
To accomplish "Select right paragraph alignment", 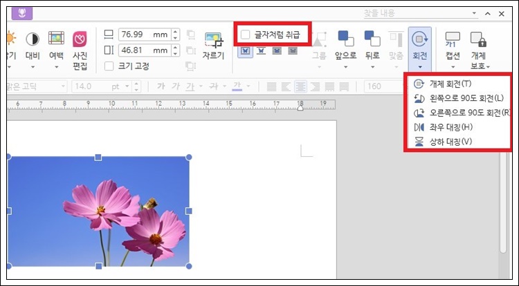I will coord(315,86).
